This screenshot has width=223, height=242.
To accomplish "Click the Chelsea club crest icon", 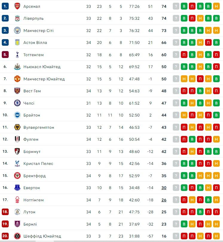I will tap(17, 103).
